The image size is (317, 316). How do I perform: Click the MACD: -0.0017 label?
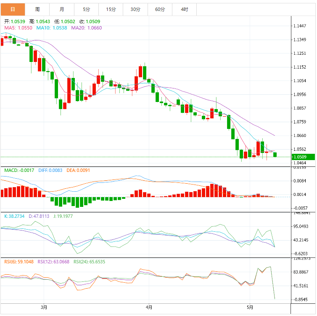(19, 170)
